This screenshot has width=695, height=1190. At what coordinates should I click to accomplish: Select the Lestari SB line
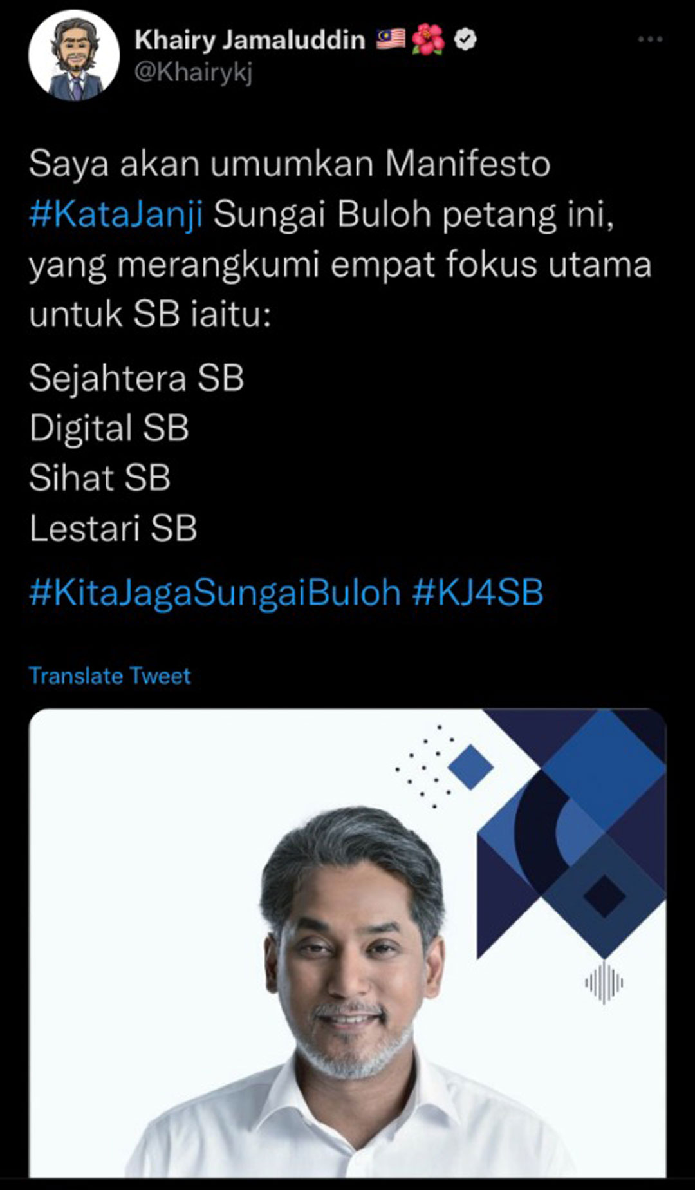(x=113, y=528)
